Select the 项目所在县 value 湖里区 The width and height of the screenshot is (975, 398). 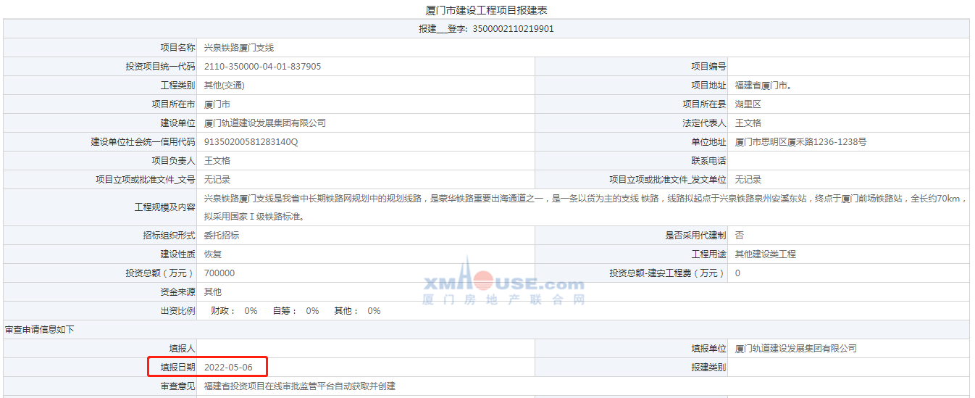click(x=748, y=104)
